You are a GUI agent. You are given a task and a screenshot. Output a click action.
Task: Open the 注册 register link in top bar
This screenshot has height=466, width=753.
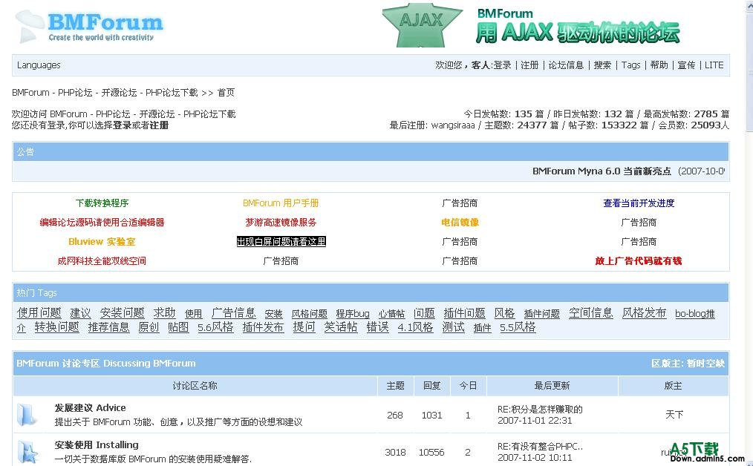click(x=529, y=65)
